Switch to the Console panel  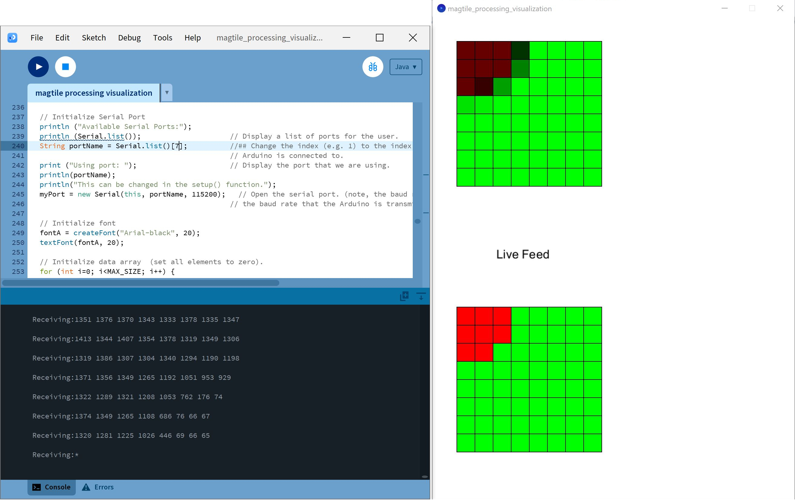point(52,487)
